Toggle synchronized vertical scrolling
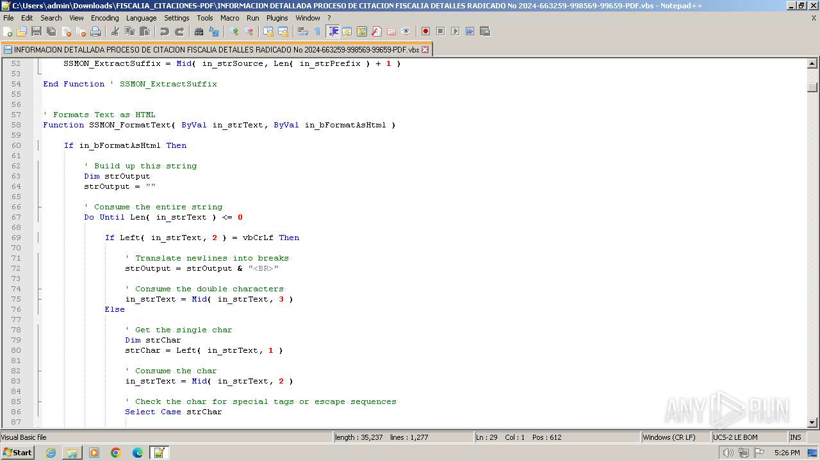820x461 pixels. [x=268, y=31]
